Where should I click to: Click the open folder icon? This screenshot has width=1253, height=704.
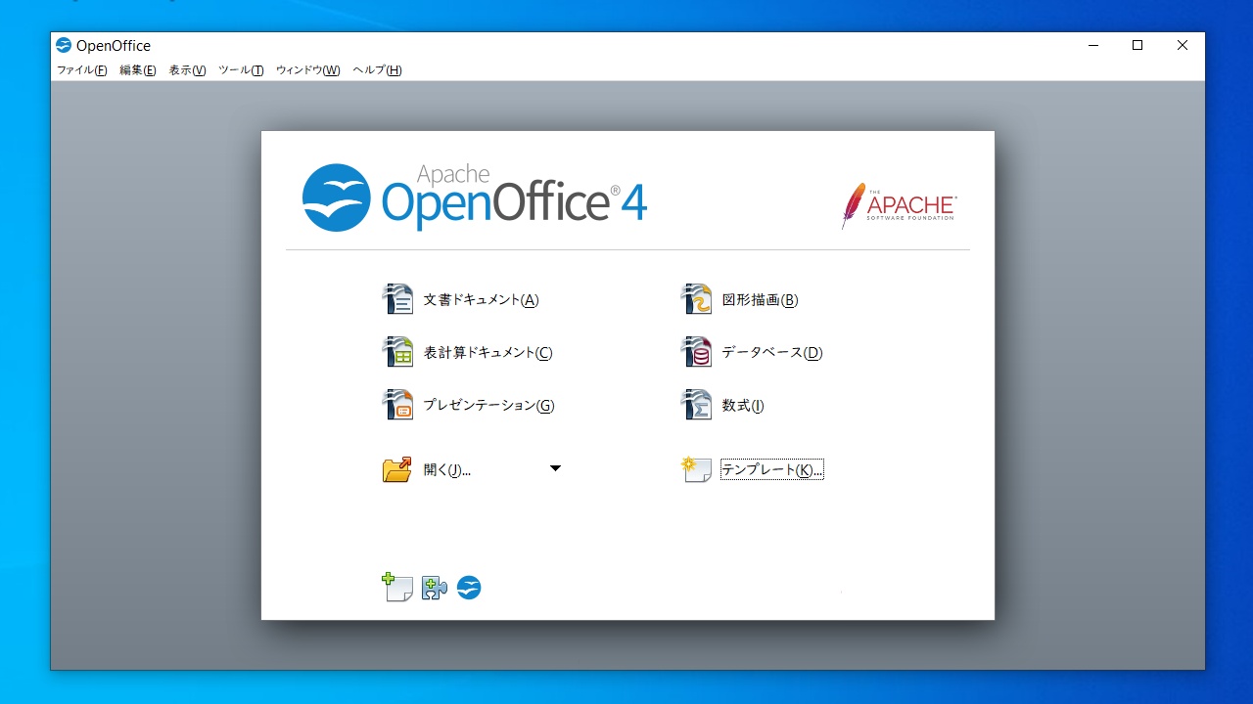tap(397, 469)
